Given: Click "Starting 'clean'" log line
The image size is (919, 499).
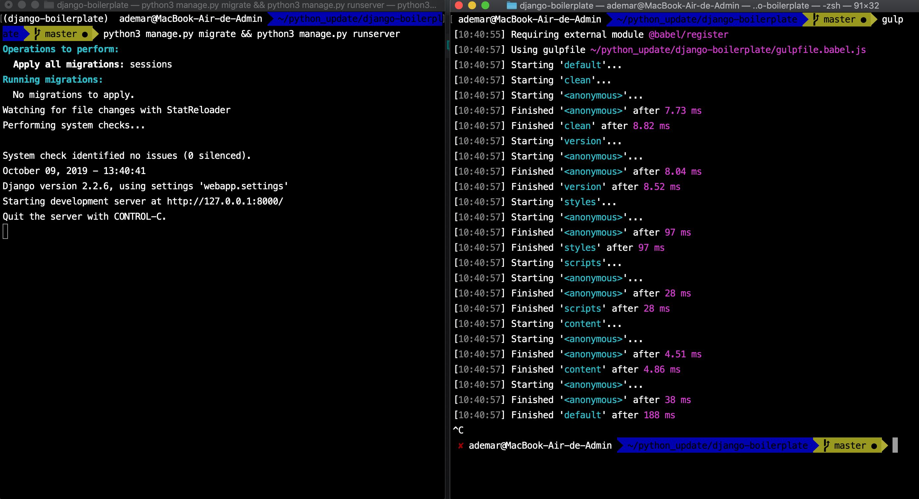Looking at the screenshot, I should click(532, 80).
